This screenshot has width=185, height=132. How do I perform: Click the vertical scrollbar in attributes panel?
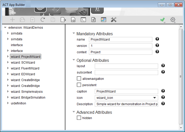181,76
